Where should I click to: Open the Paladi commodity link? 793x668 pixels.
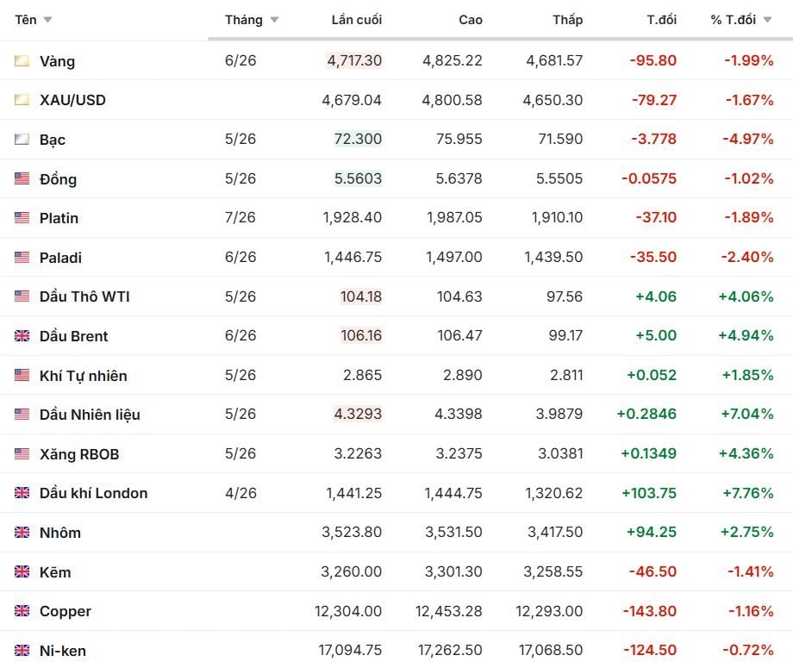(x=60, y=258)
